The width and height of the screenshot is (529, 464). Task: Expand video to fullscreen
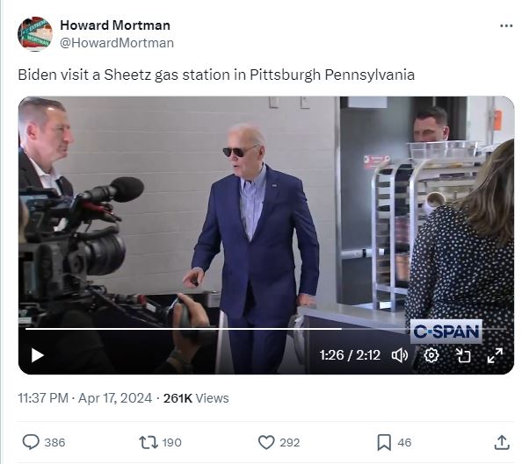point(496,355)
